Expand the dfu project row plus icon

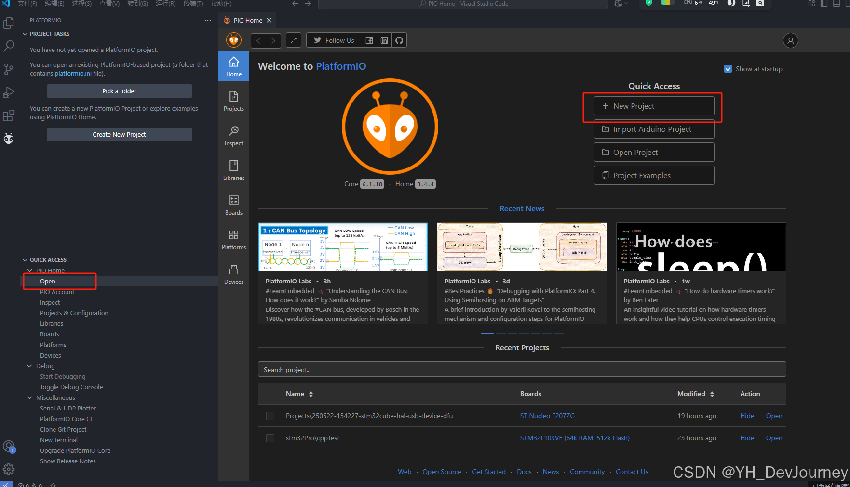coord(270,416)
